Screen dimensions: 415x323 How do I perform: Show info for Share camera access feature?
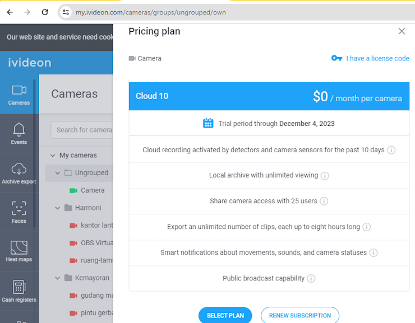[x=324, y=202]
